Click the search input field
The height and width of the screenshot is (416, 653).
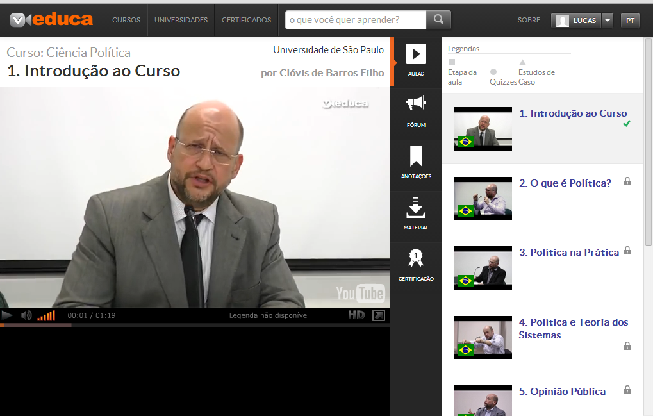click(355, 20)
